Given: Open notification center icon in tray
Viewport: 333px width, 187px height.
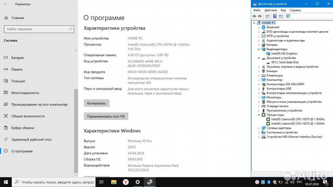Looking at the screenshot, I should coord(325,182).
